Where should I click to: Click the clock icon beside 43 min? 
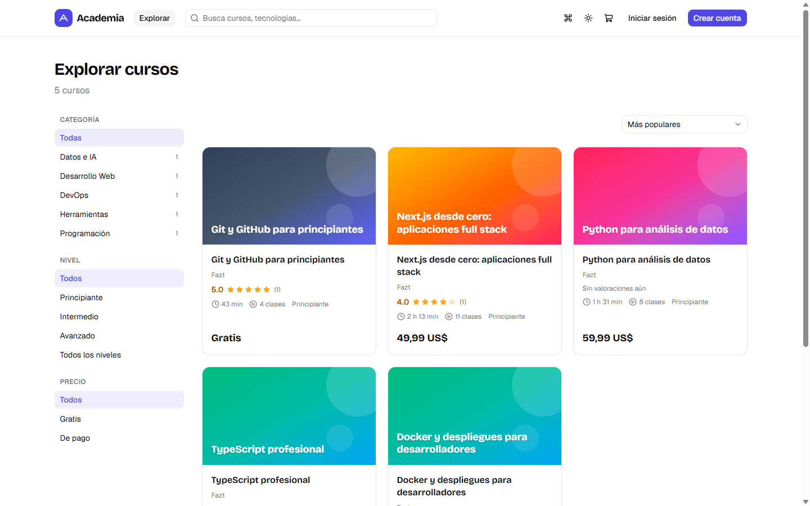215,304
